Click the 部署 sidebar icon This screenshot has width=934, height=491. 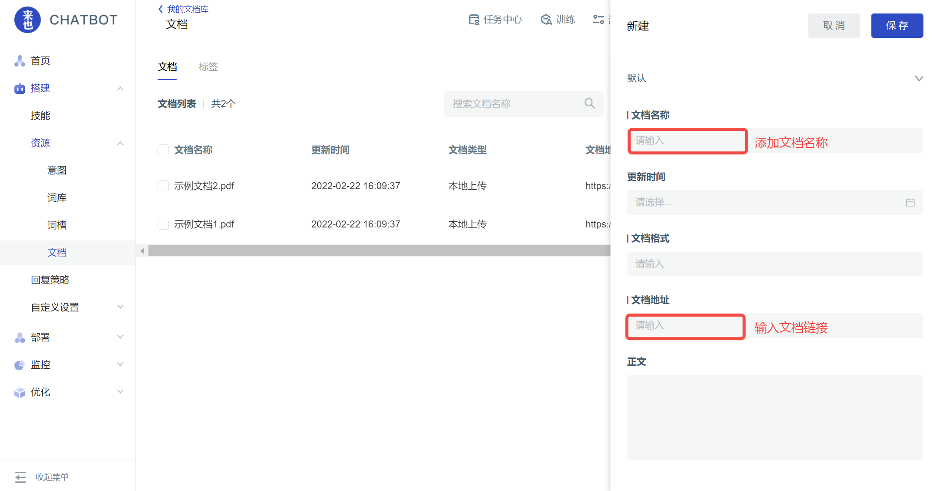click(x=20, y=337)
